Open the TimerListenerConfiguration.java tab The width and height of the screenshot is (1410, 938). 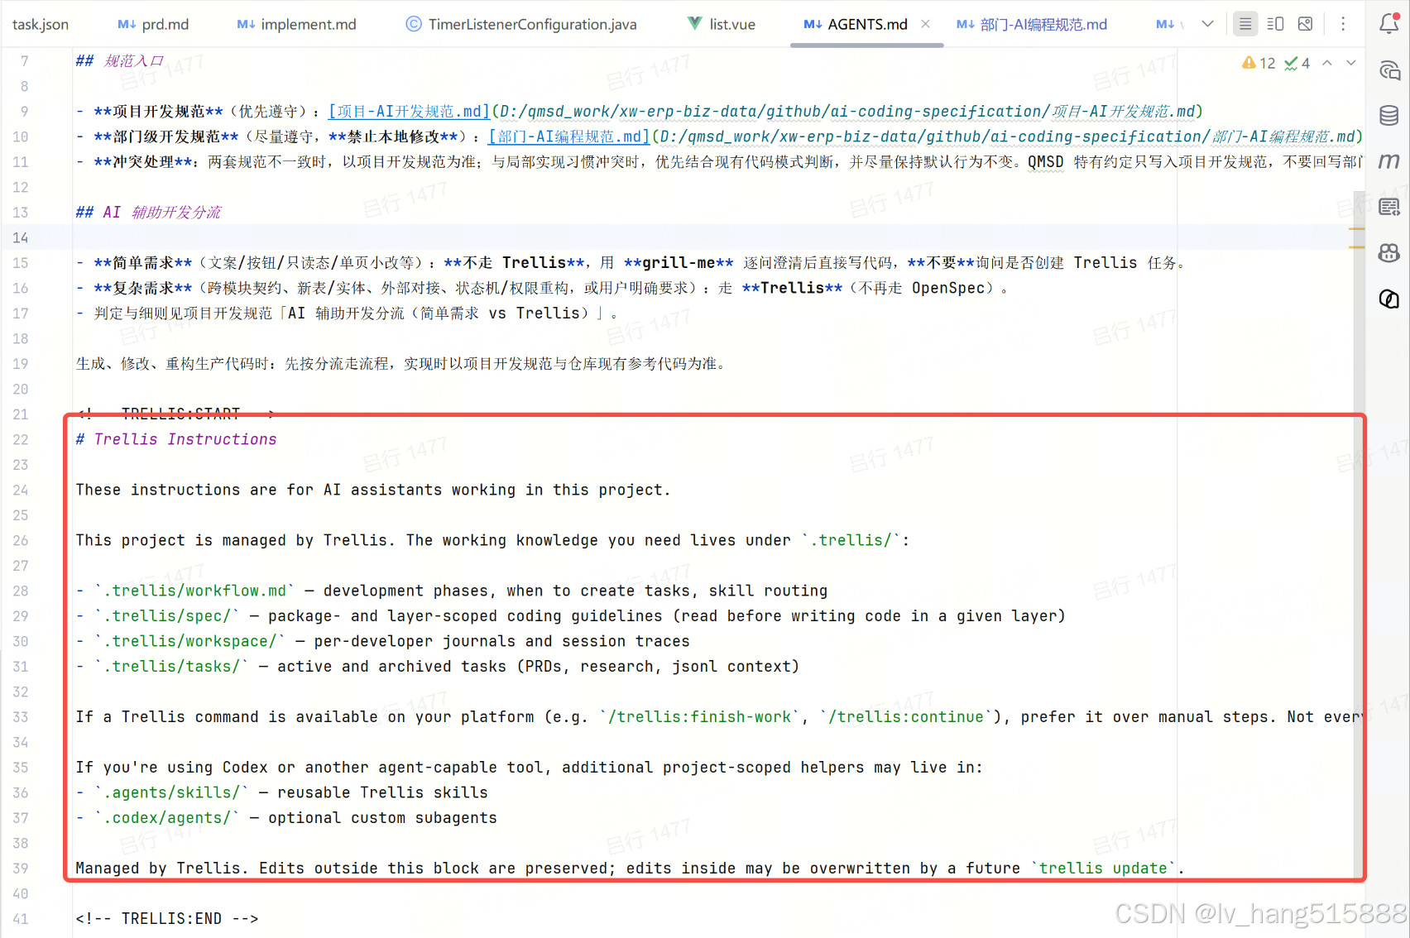coord(521,24)
